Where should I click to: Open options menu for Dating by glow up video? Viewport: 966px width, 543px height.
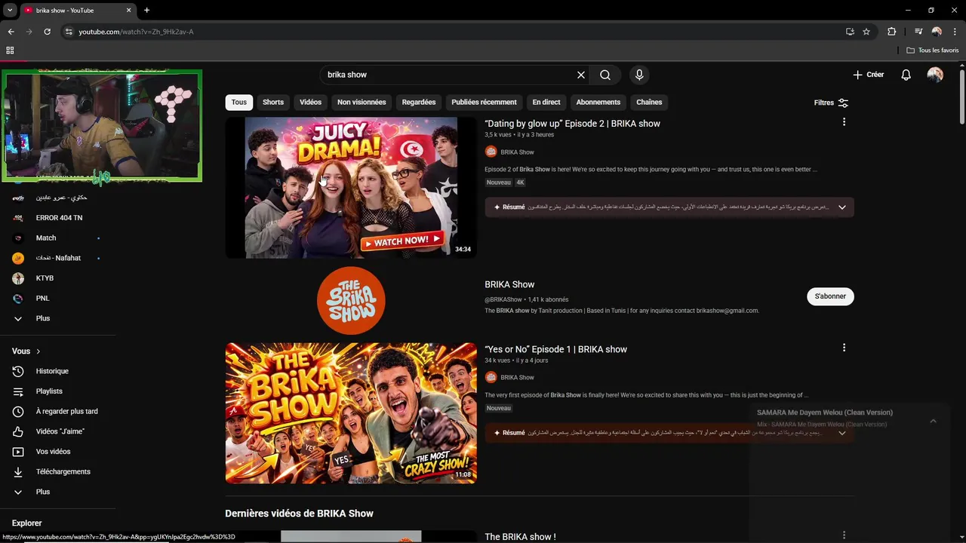pyautogui.click(x=844, y=122)
